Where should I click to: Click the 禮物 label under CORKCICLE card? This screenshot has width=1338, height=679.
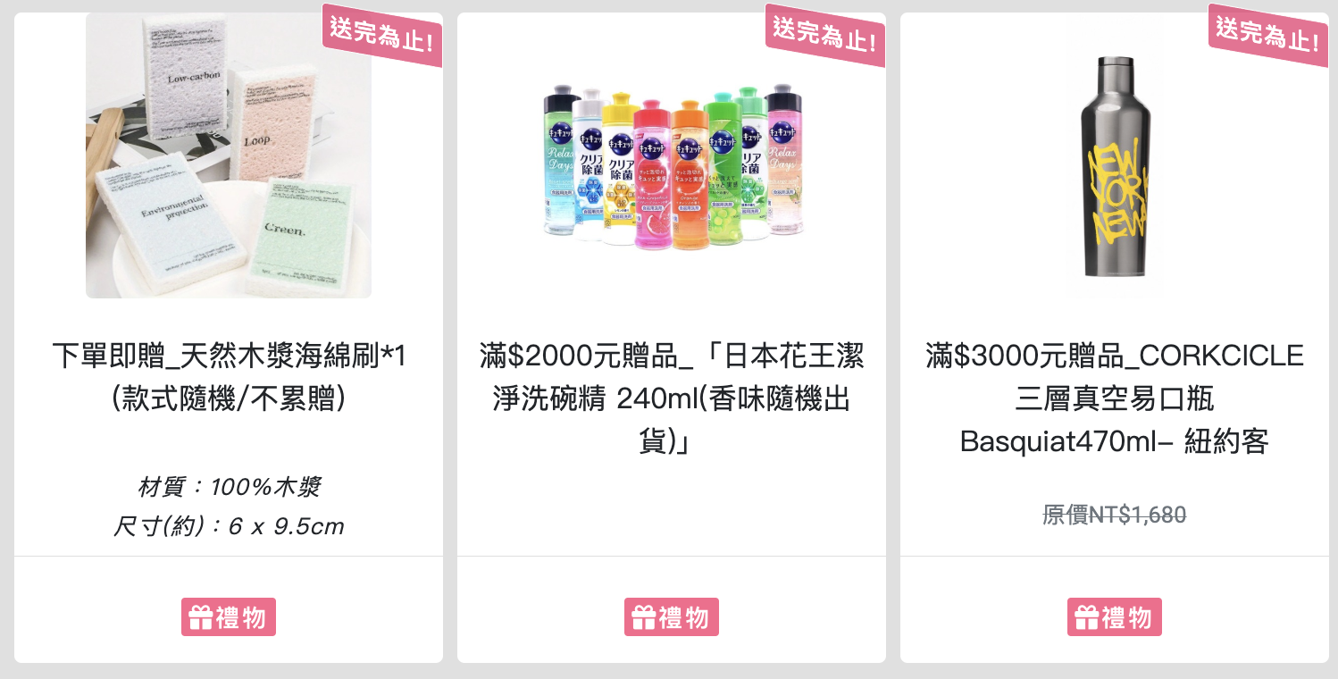point(1115,617)
